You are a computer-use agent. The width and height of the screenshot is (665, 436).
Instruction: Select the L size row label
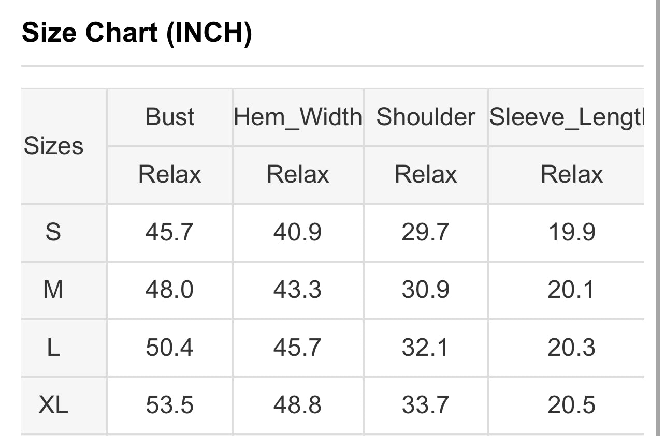[53, 348]
